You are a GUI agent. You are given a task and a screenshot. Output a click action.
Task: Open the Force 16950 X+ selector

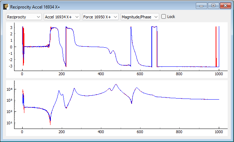coord(100,17)
